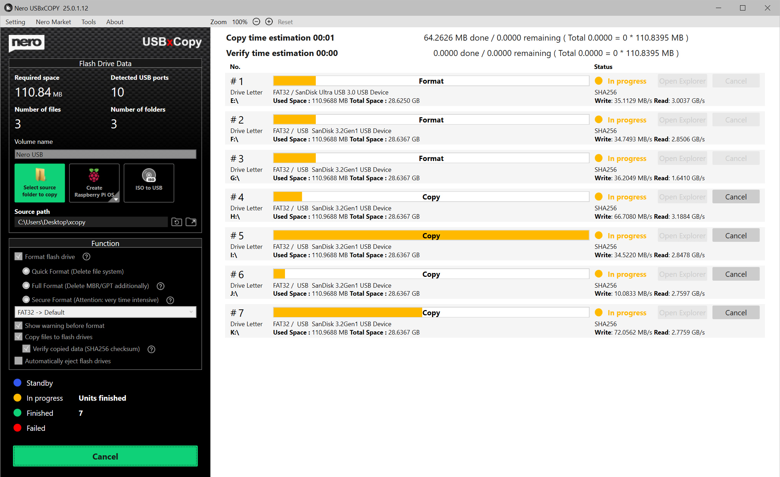Image resolution: width=780 pixels, height=477 pixels.
Task: Click the blue Standby legend dot
Action: tap(18, 383)
